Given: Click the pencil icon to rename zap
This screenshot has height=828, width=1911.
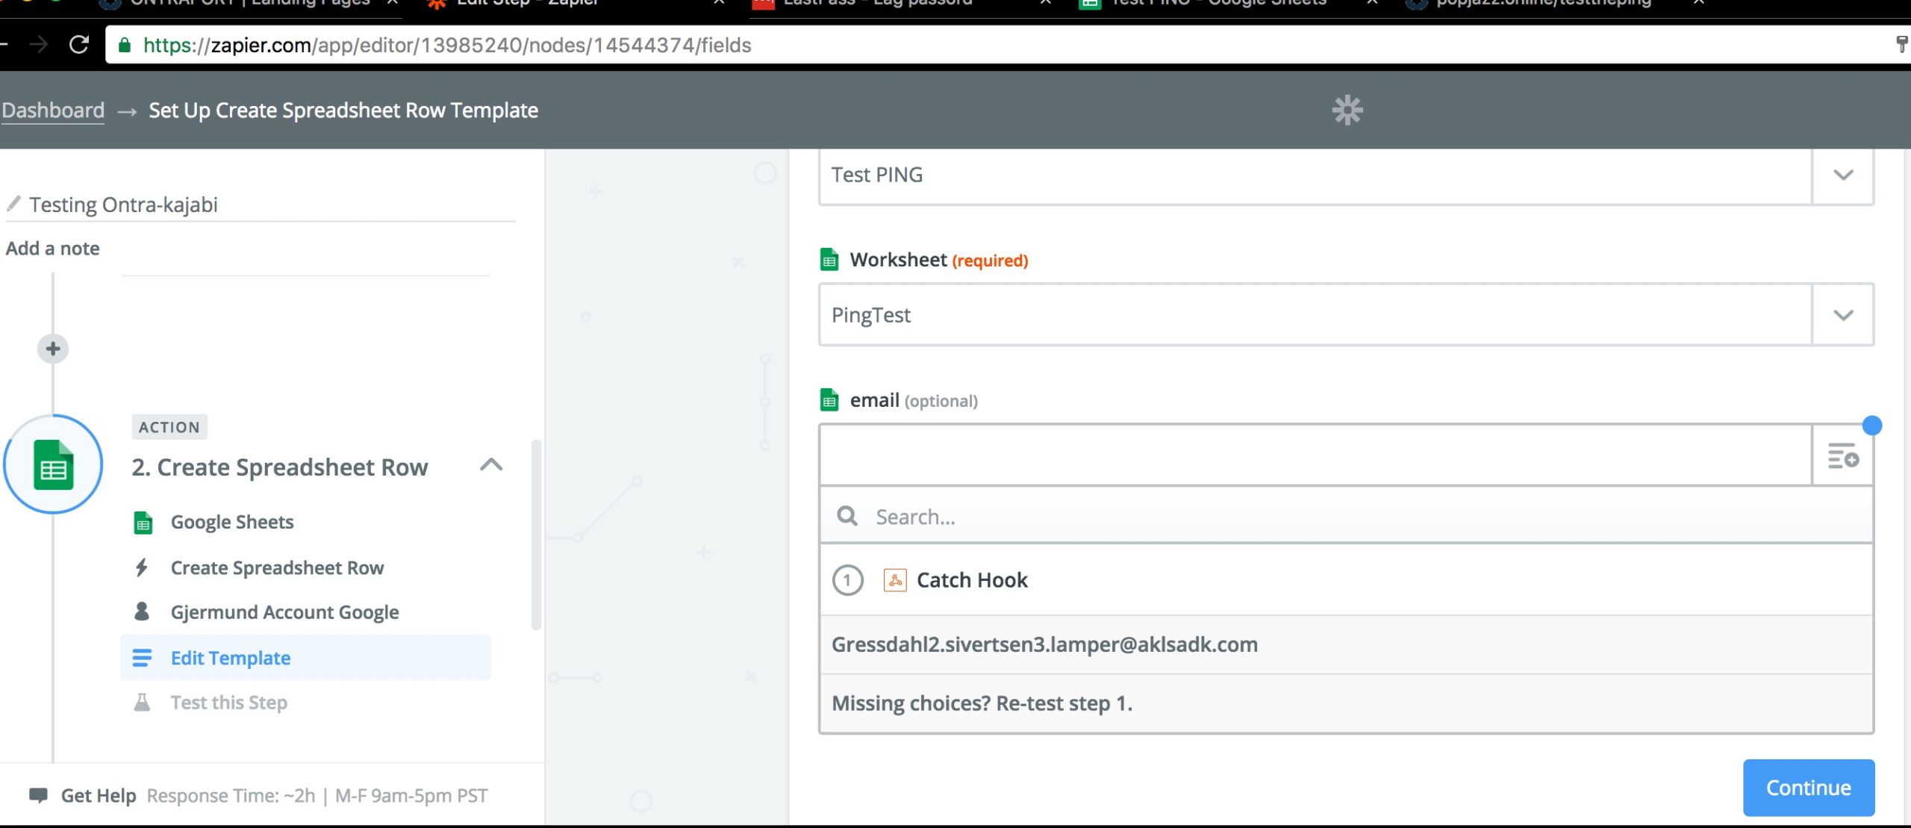Looking at the screenshot, I should click(13, 203).
